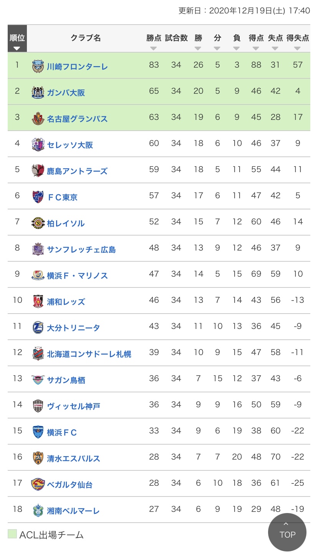The height and width of the screenshot is (558, 318).
Task: Sort by 勝点 using its arrow
Action: point(154,48)
